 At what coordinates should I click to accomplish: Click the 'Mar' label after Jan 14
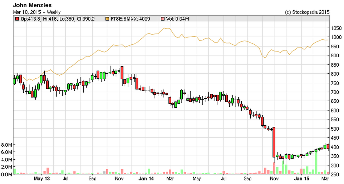click(x=170, y=179)
